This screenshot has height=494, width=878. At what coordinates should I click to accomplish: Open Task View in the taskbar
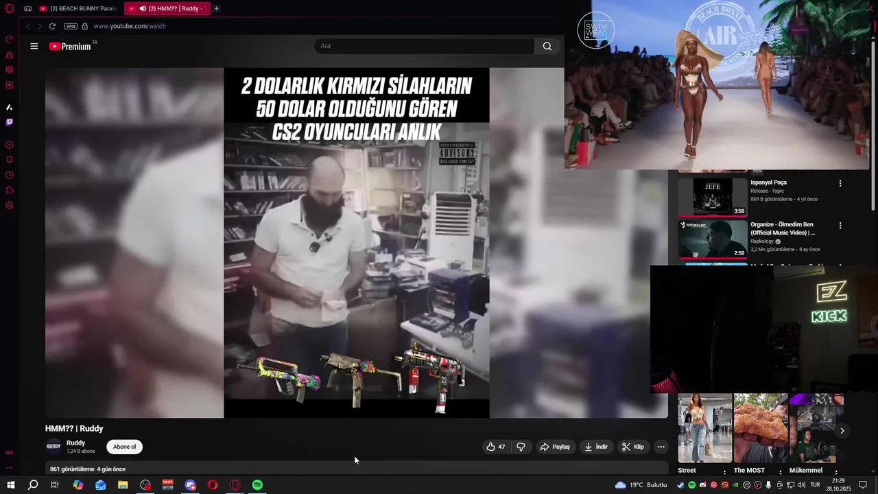55,485
